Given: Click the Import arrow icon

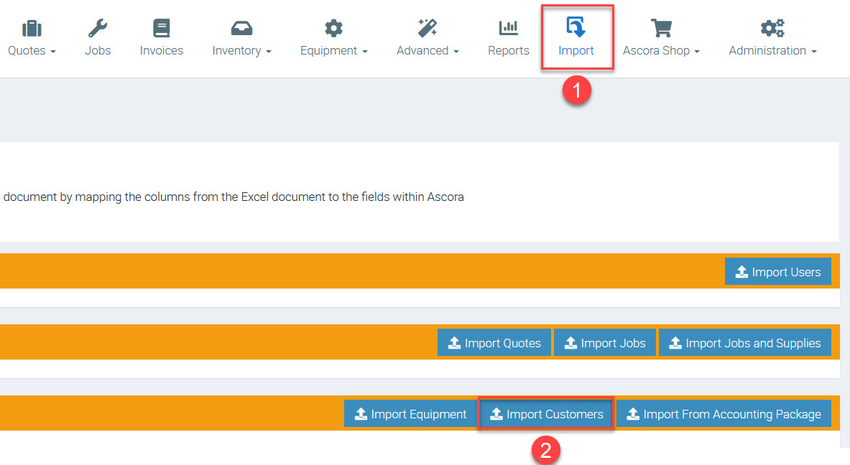Looking at the screenshot, I should tap(576, 27).
